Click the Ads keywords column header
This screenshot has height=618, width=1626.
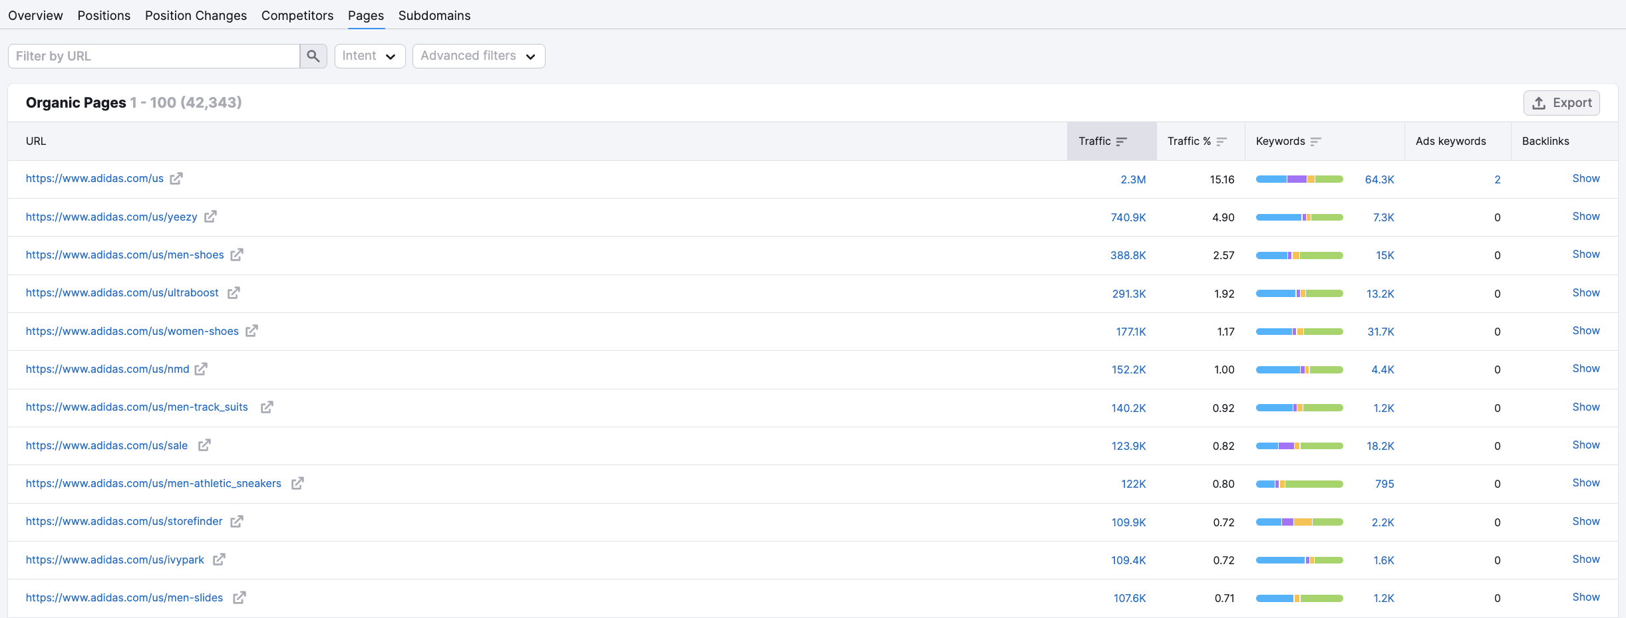(x=1450, y=142)
